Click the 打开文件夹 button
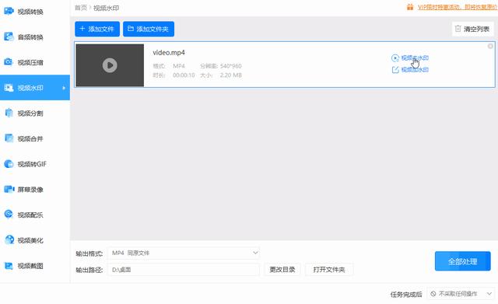 click(x=329, y=270)
